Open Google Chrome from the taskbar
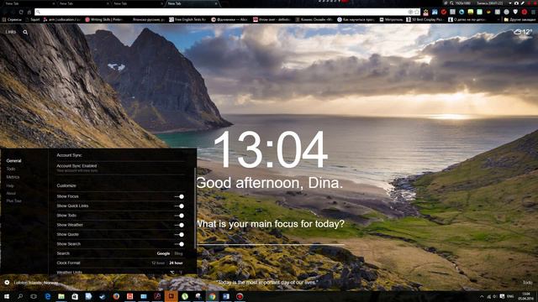 [x=212, y=296]
